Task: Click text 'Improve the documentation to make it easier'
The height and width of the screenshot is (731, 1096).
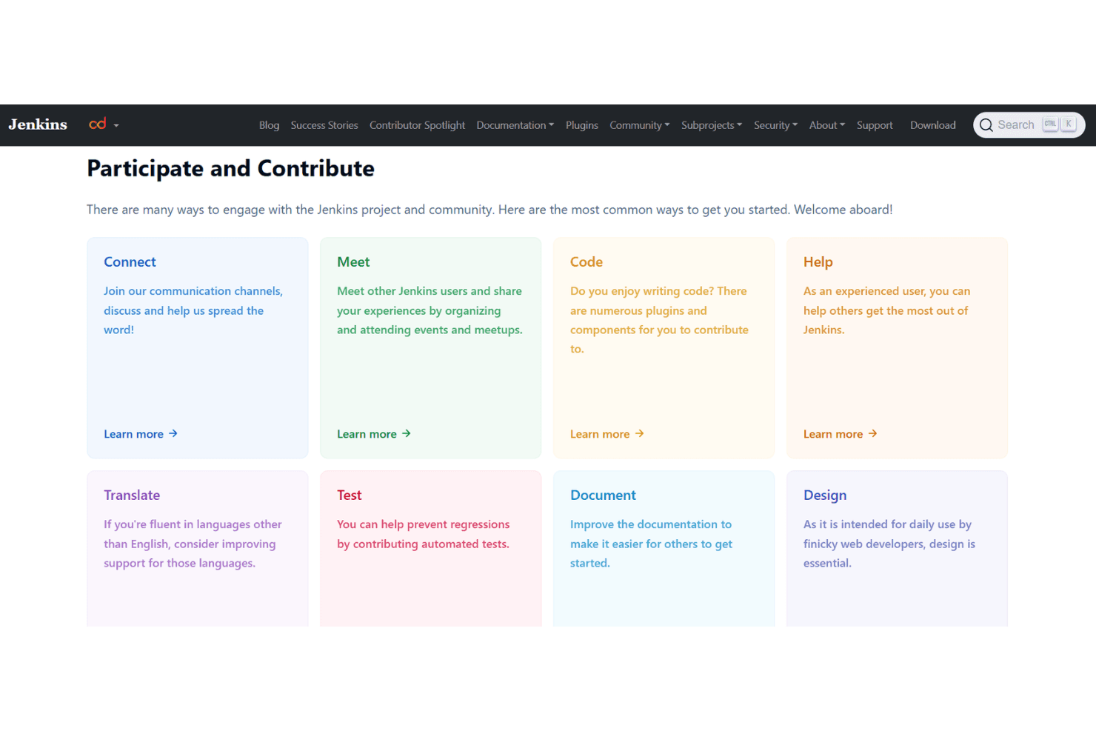Action: point(651,534)
